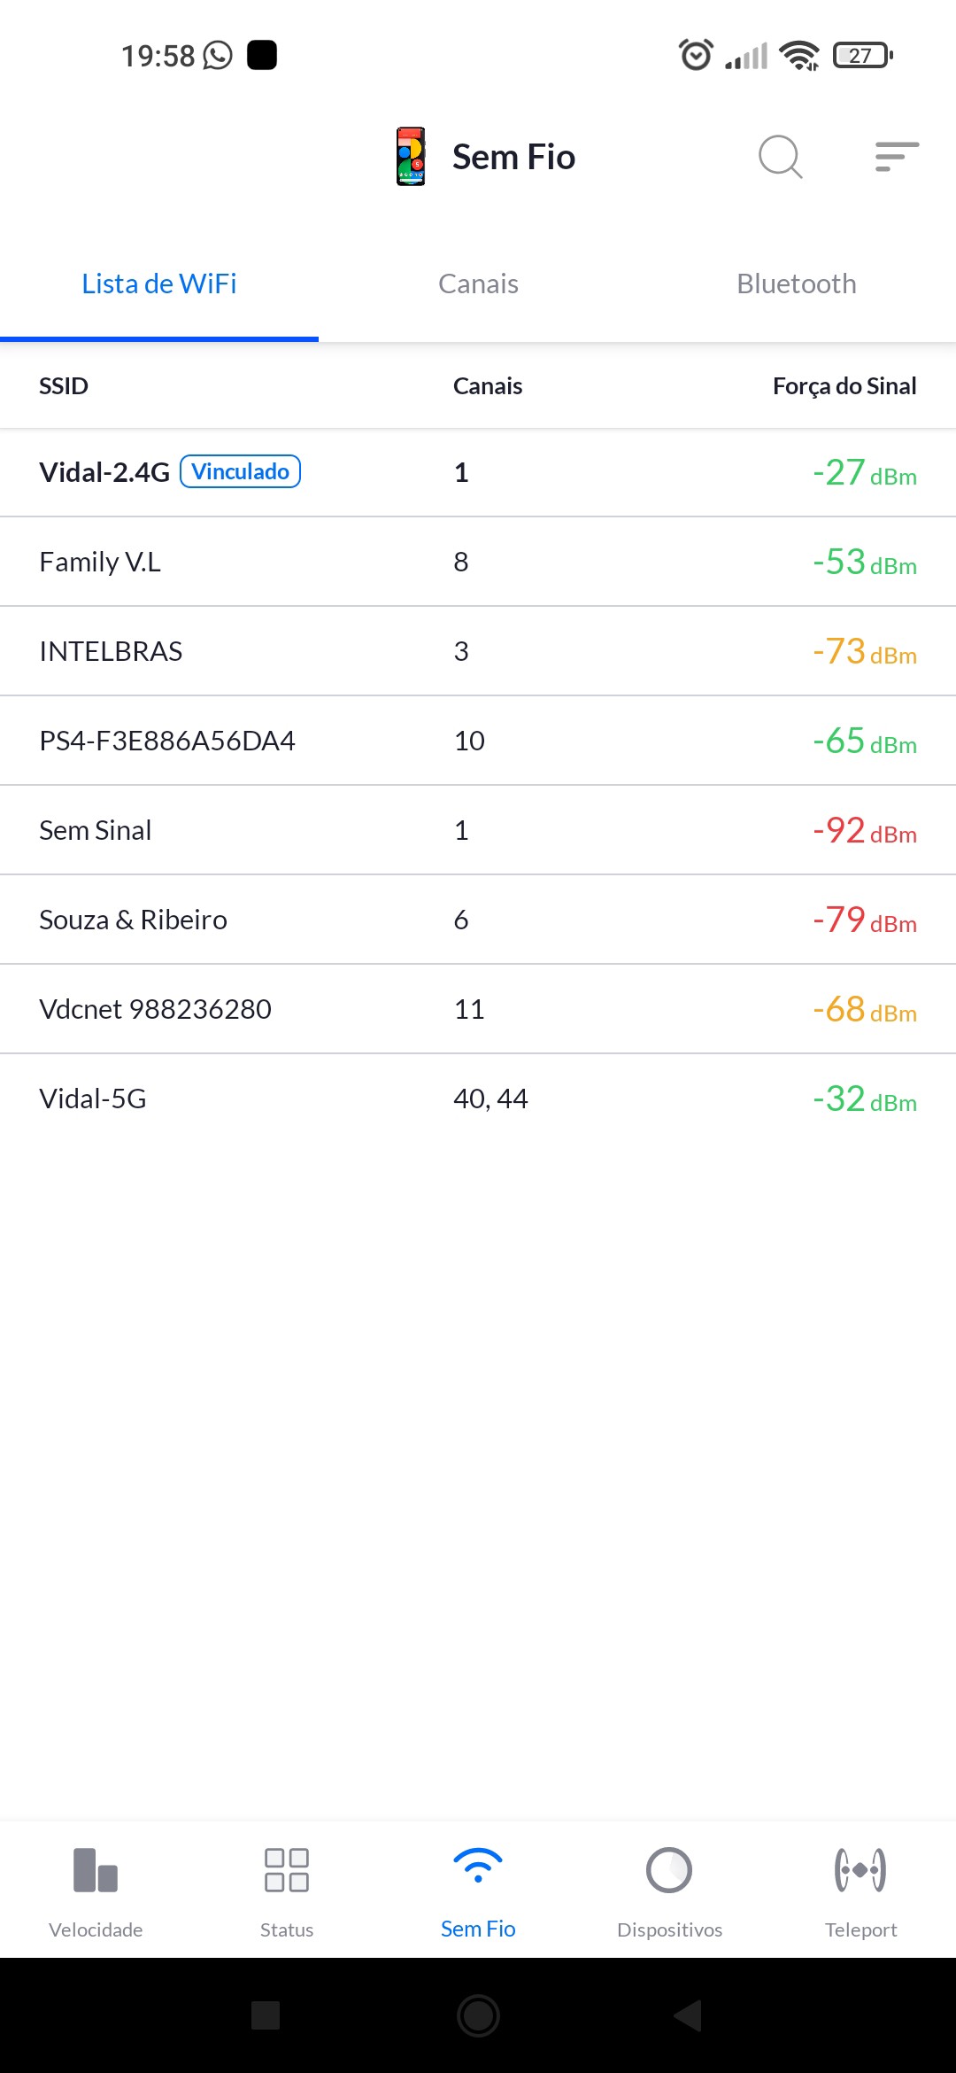Screen dimensions: 956x2073
Task: Tap the phone device thumbnail icon
Action: point(411,157)
